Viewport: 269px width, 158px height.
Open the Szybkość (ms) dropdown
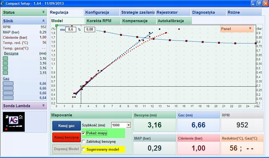click(x=129, y=125)
